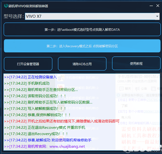This screenshot has height=154, width=162.
Task: Open the 型号选择 model dropdown arrow
Action: (157, 16)
